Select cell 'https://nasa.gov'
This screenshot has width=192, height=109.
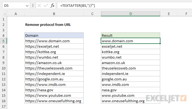click(54, 90)
